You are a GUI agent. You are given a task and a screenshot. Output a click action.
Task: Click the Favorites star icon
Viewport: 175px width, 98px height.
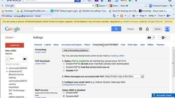(x=3, y=11)
